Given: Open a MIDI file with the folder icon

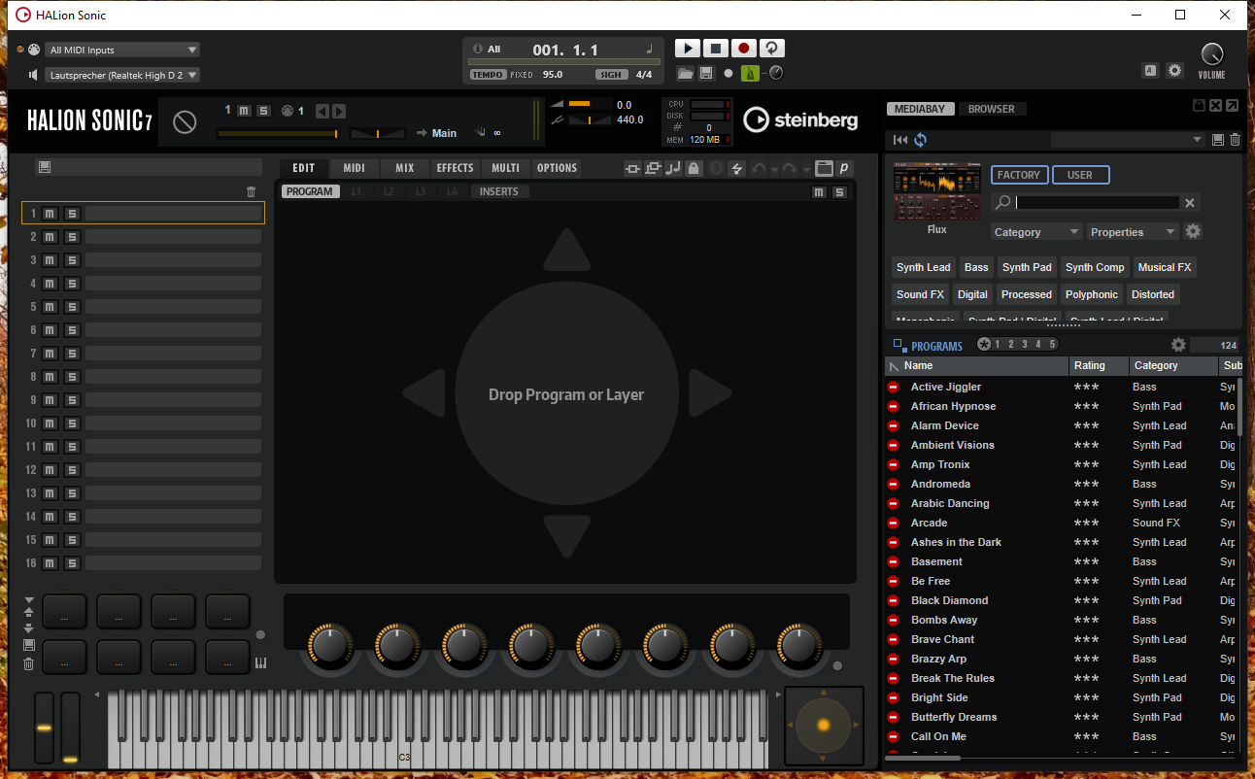Looking at the screenshot, I should [x=685, y=73].
